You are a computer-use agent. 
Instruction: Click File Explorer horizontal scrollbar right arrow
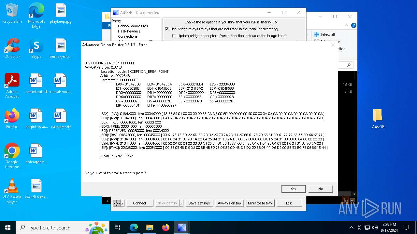(x=354, y=194)
